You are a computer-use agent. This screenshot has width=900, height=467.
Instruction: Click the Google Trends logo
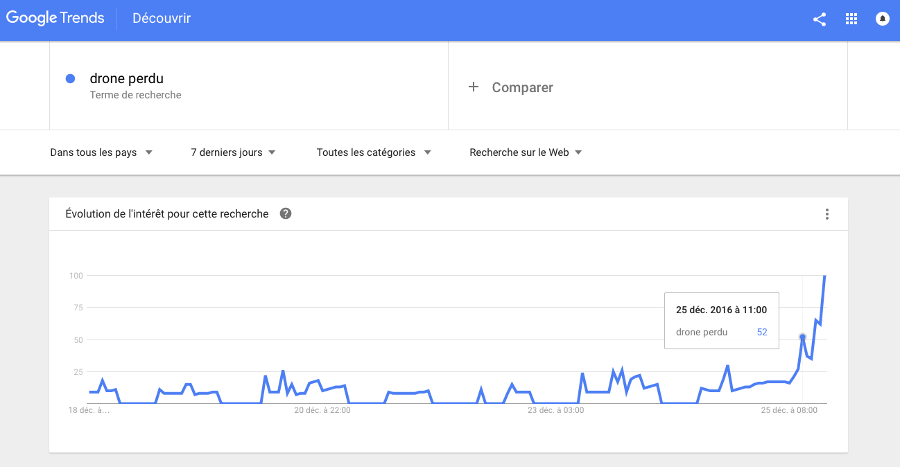pyautogui.click(x=55, y=18)
